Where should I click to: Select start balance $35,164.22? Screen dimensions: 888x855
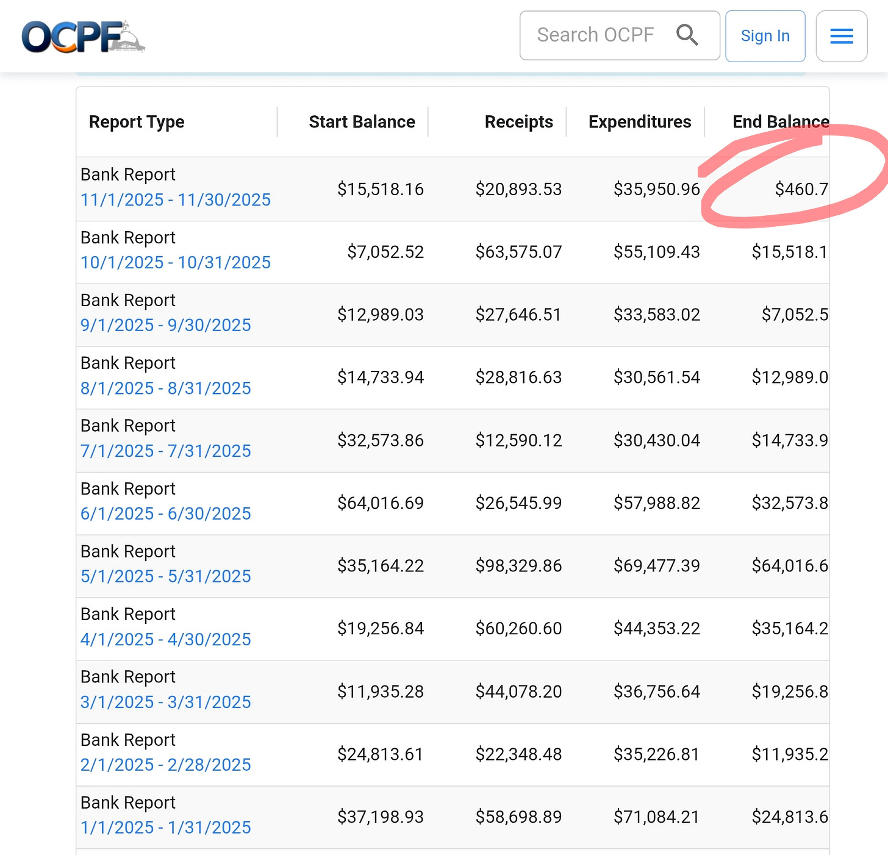coord(381,566)
